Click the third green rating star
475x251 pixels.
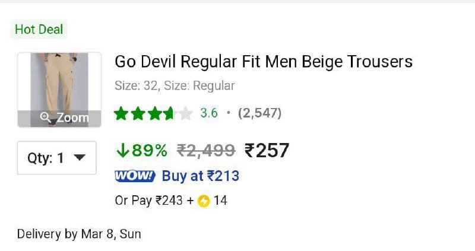click(154, 113)
